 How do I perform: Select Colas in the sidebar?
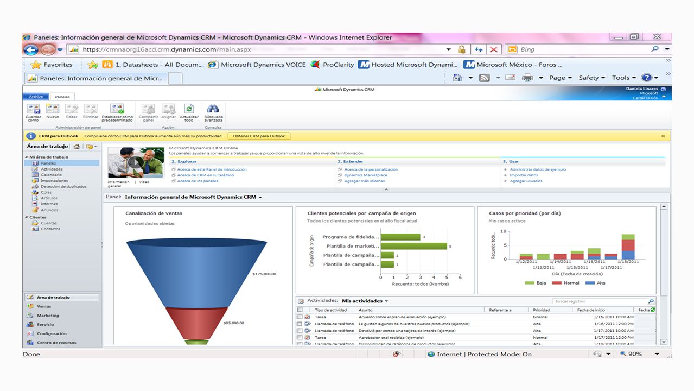click(46, 192)
